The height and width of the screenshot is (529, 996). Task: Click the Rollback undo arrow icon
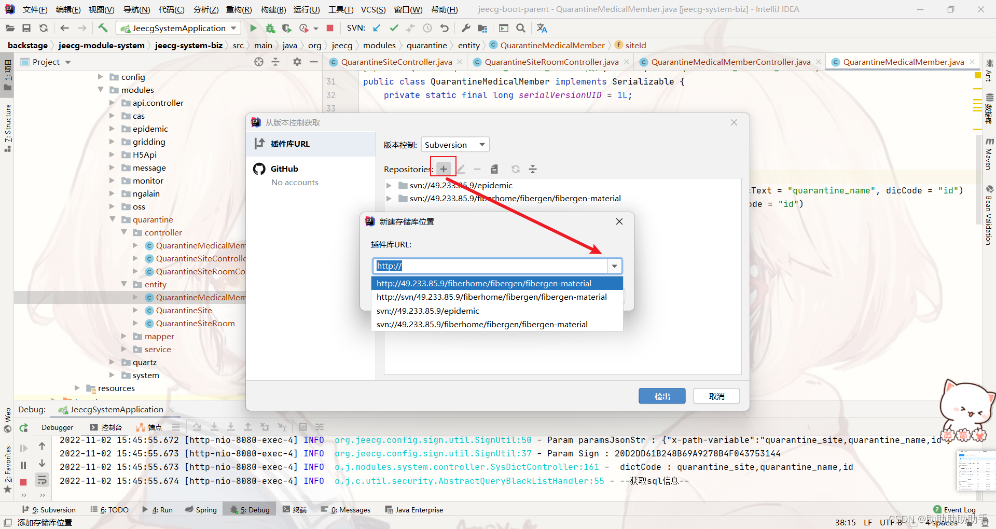[x=445, y=28]
